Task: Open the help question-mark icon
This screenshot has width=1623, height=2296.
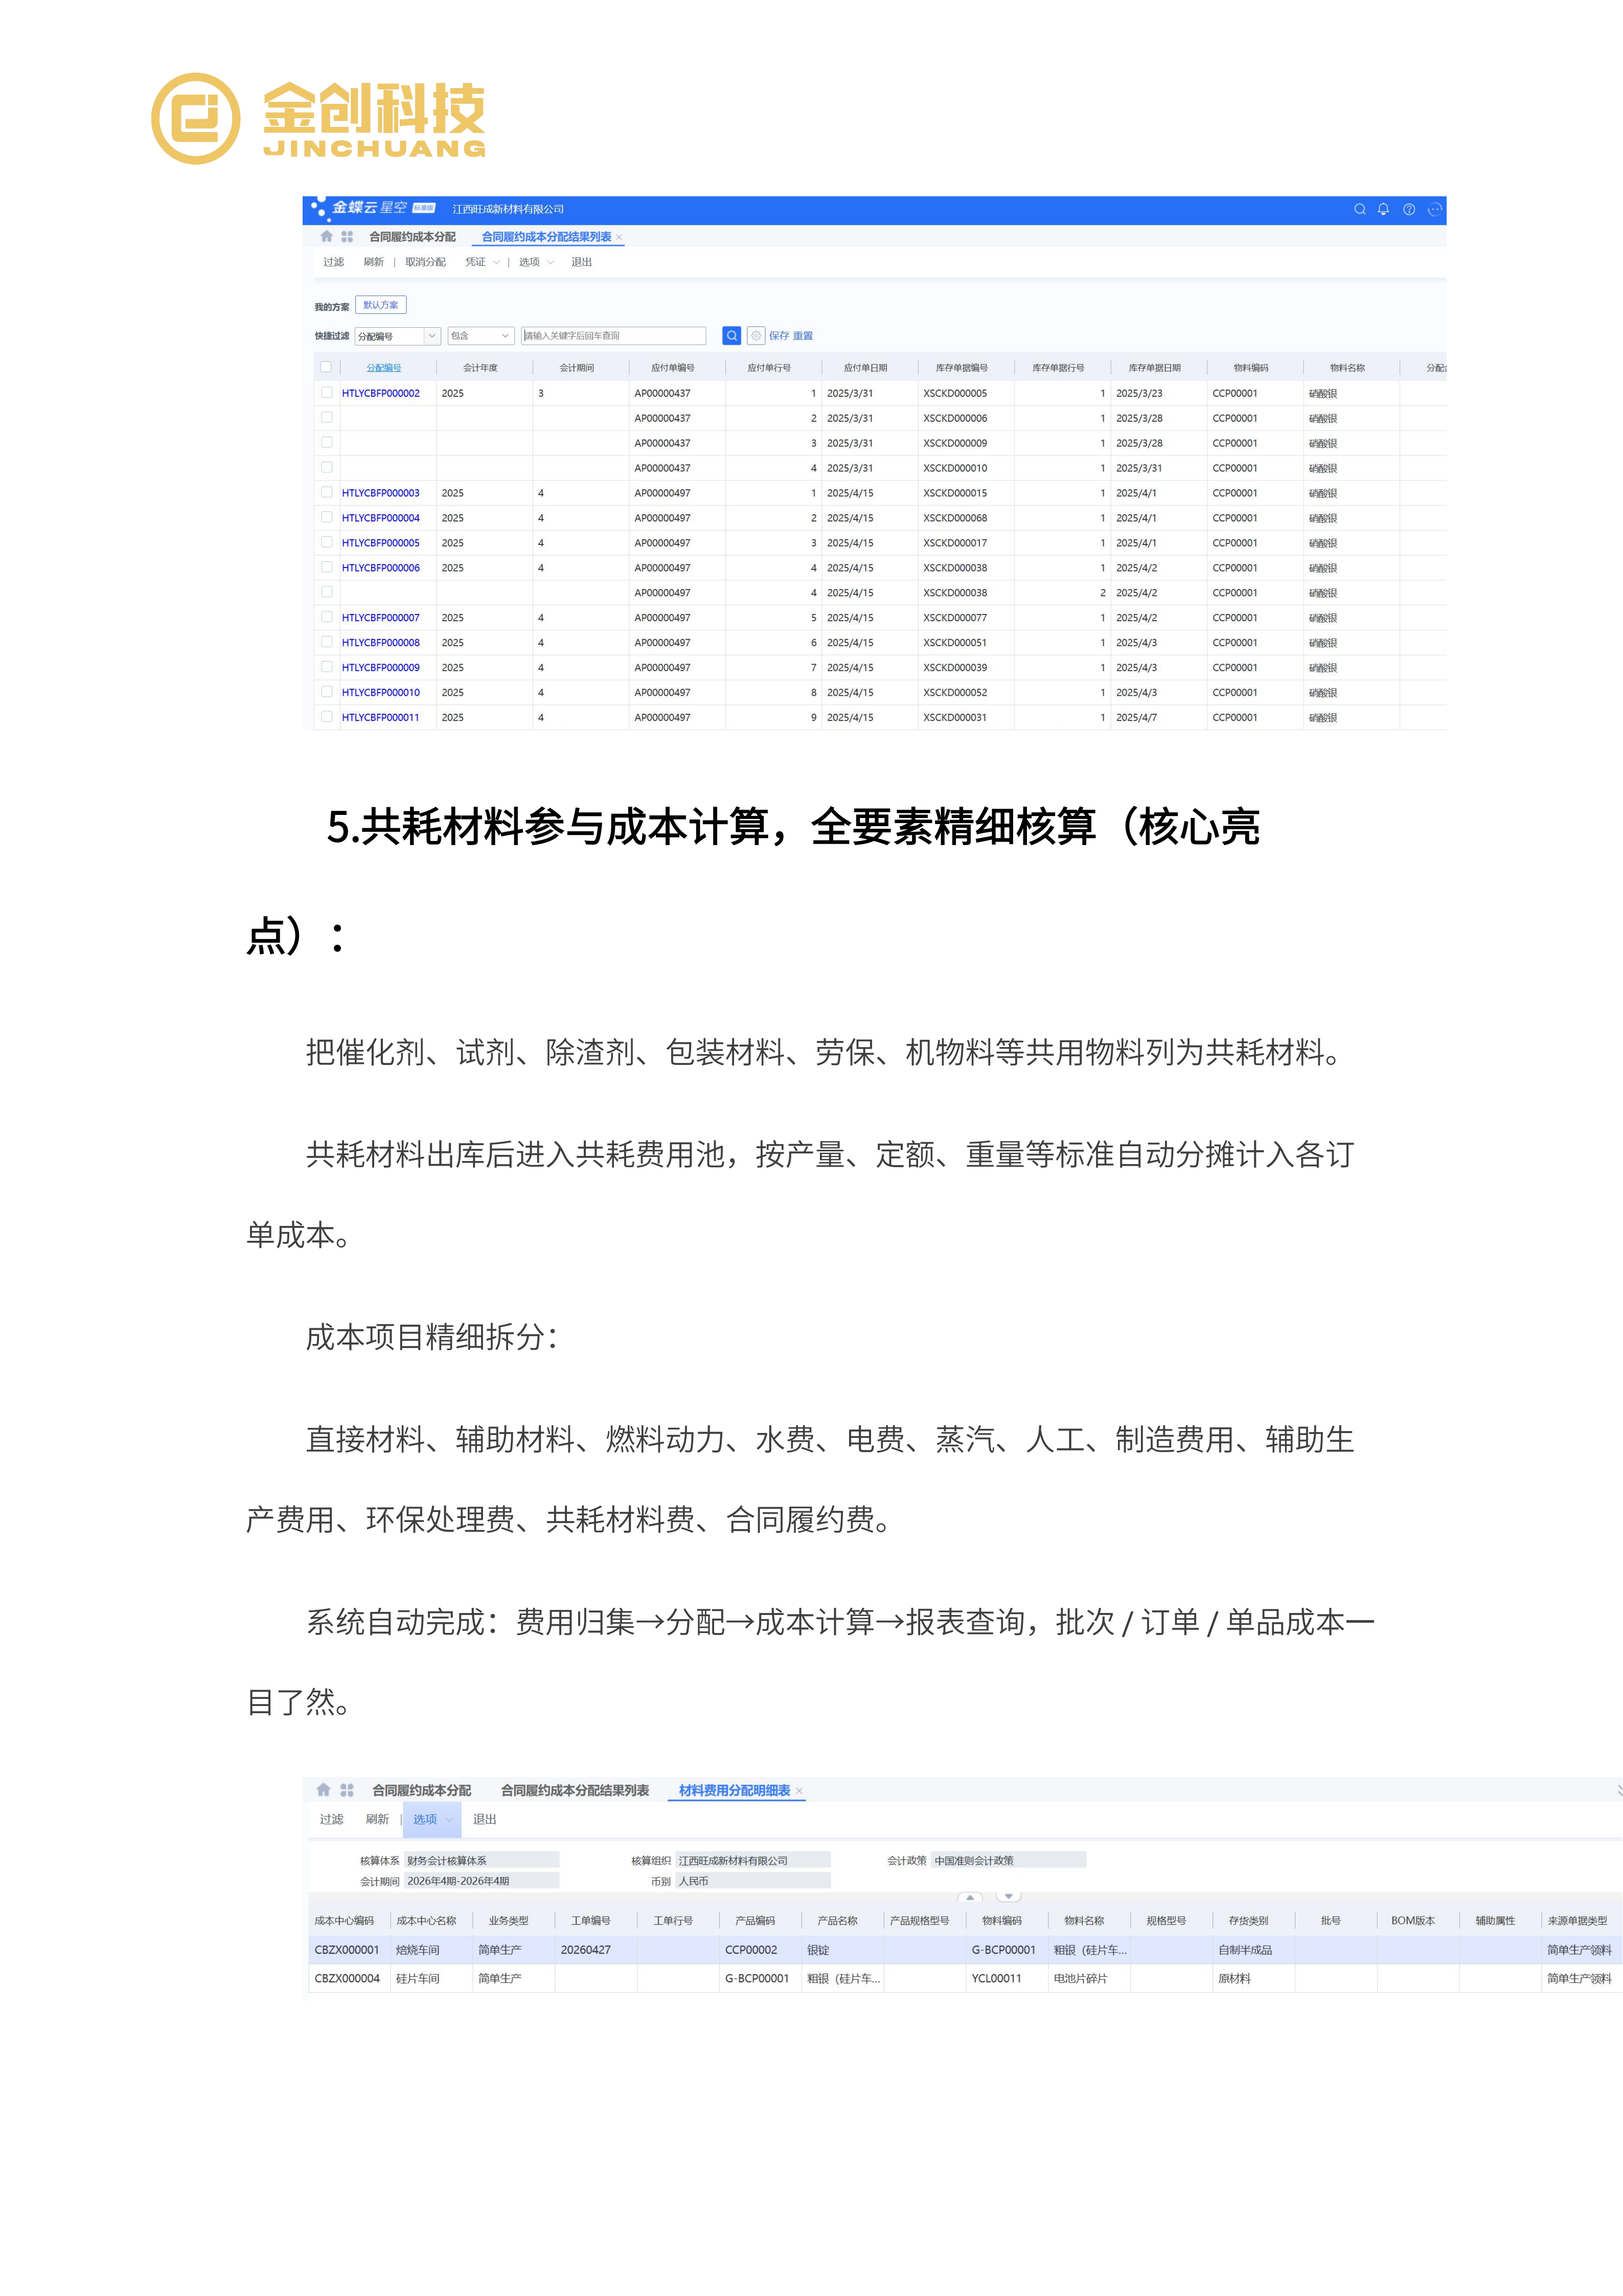Action: [1409, 209]
